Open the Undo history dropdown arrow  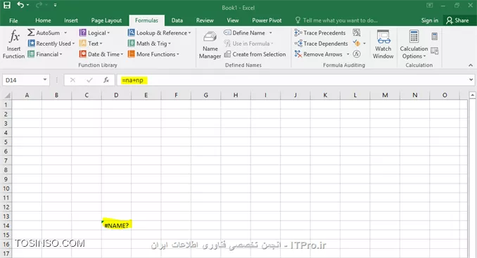(27, 5)
